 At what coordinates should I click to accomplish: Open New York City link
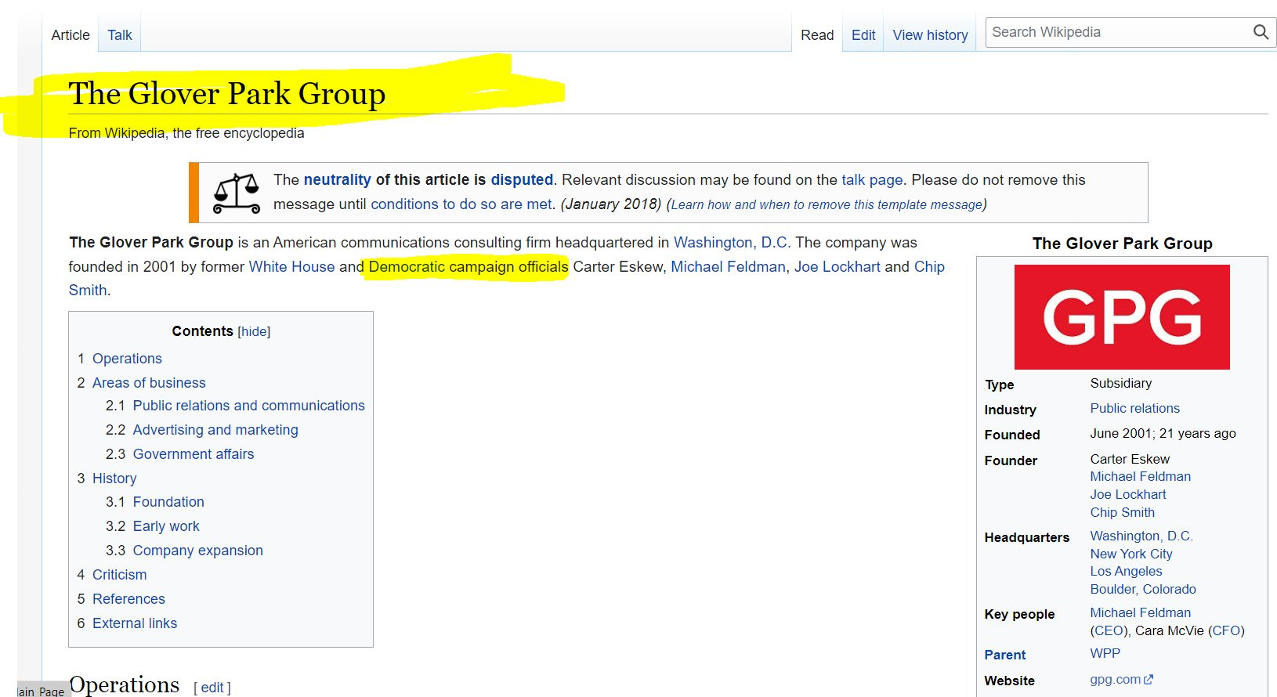[1131, 554]
